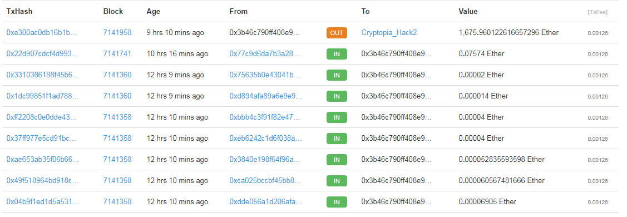Open sender address 0x77c9d6da7b3a28
This screenshot has width=627, height=217.
pos(265,54)
